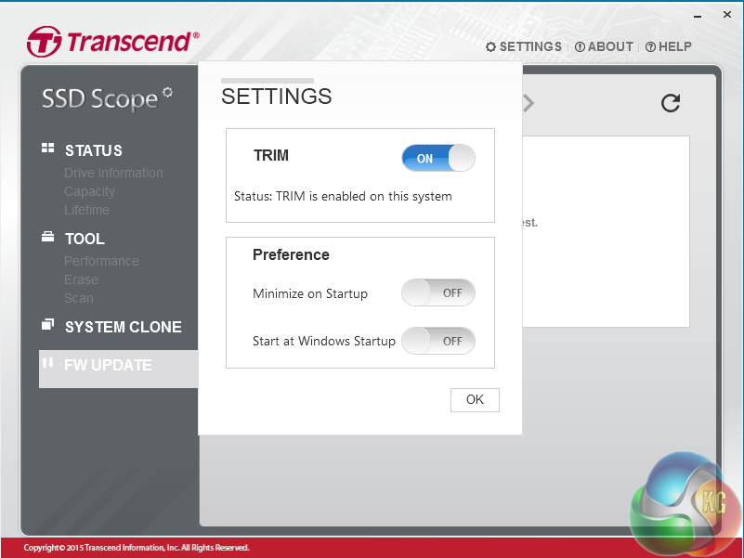The image size is (744, 558).
Task: Select SYSTEM CLONE in sidebar
Action: point(124,327)
